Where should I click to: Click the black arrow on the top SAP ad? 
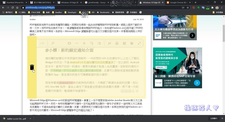point(192,35)
